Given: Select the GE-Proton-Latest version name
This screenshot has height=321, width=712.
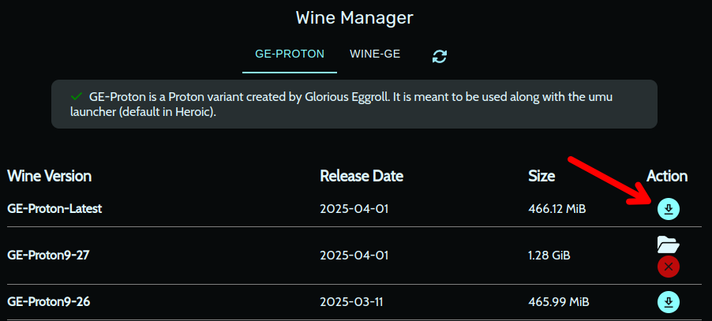Looking at the screenshot, I should [x=54, y=209].
